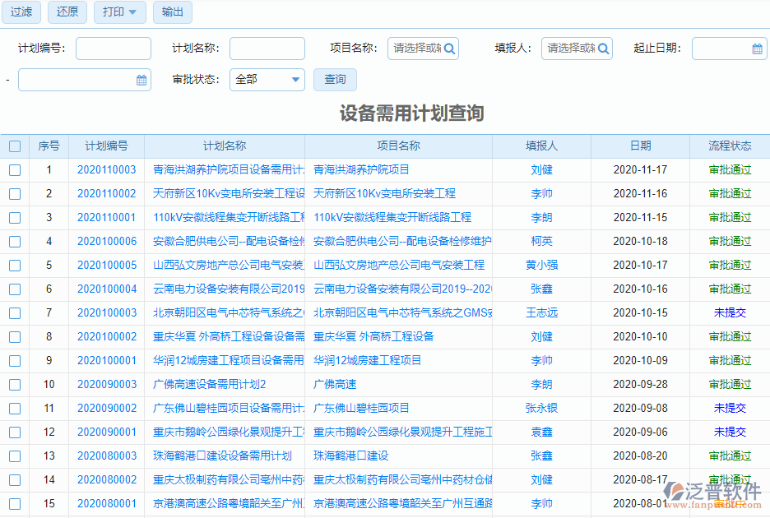Viewport: 770px width, 518px height.
Task: Open the 审批状态 dropdown showing 全部
Action: click(267, 80)
